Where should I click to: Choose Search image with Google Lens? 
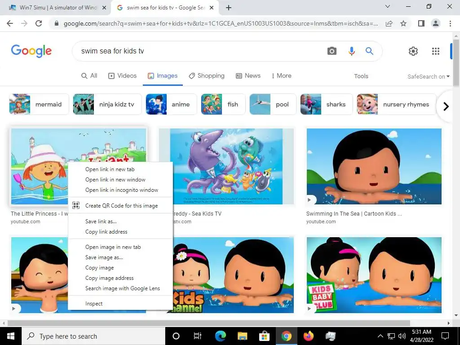coord(120,288)
